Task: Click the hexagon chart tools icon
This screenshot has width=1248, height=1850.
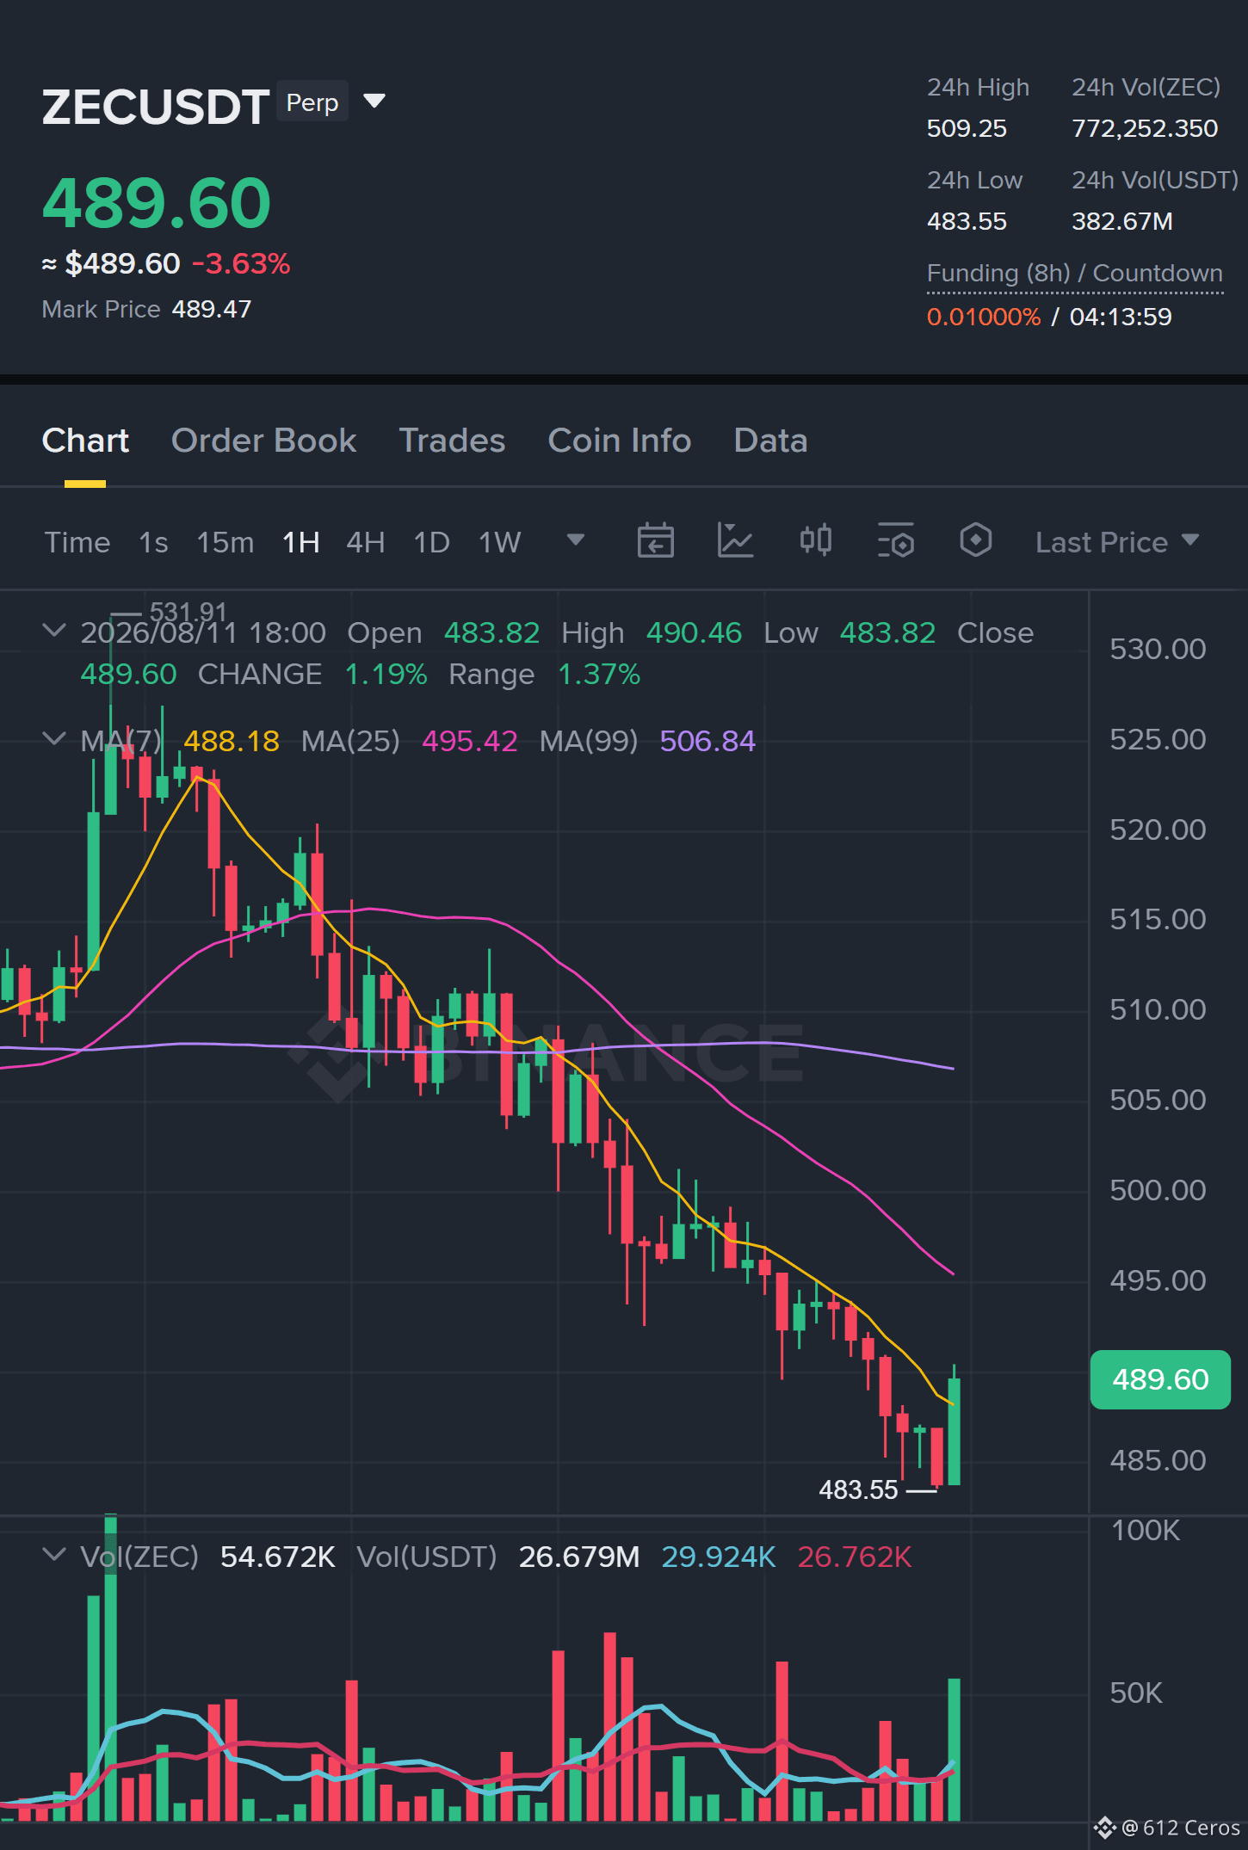Action: [x=975, y=541]
